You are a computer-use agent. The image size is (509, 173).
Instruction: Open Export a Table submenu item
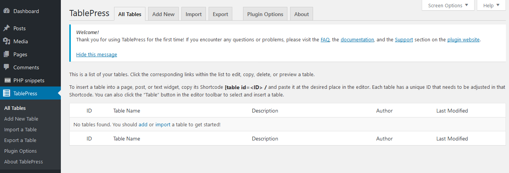(x=20, y=140)
